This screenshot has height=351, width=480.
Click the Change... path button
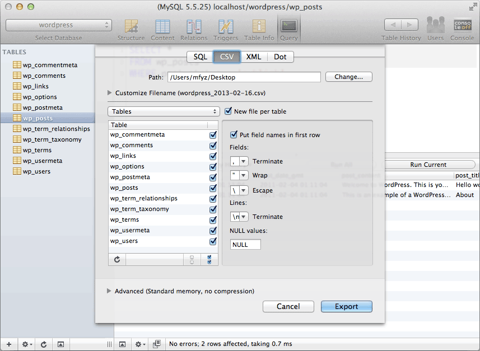pyautogui.click(x=349, y=77)
